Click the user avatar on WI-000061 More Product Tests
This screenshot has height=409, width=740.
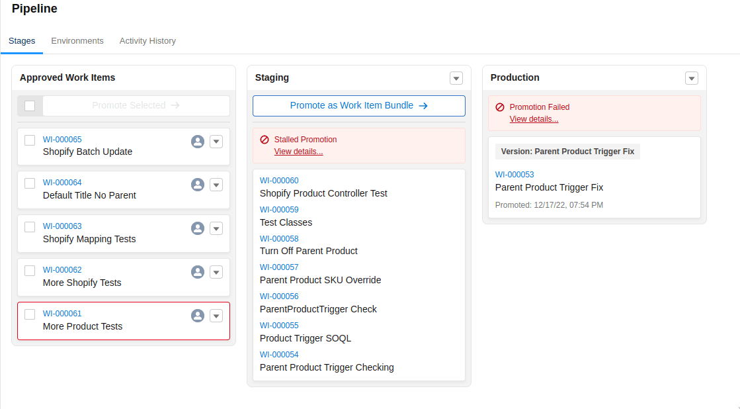click(x=197, y=316)
